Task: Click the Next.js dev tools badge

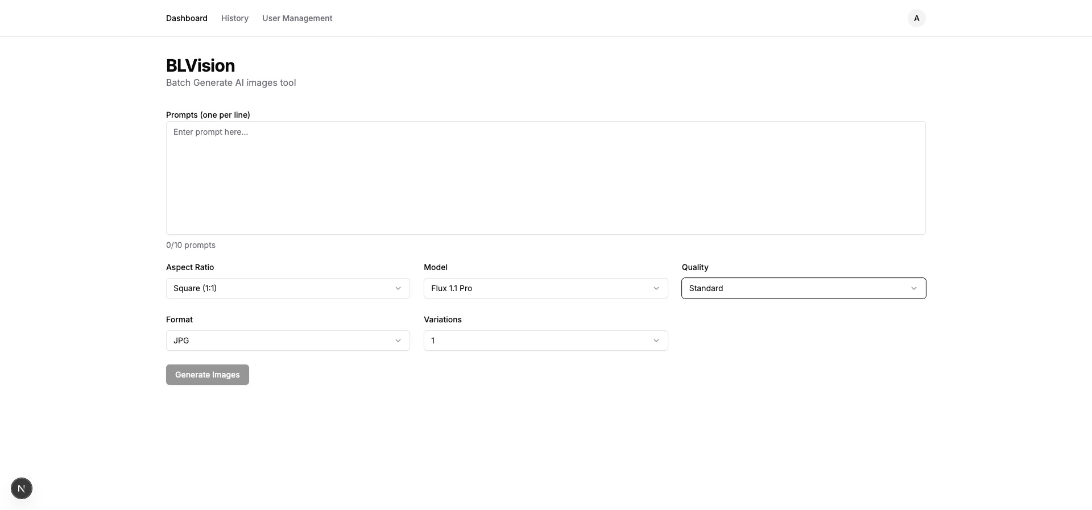Action: pos(22,488)
